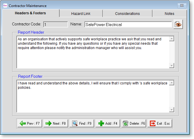
Task: Delete contractor with Delete F6 button
Action: pyautogui.click(x=134, y=123)
